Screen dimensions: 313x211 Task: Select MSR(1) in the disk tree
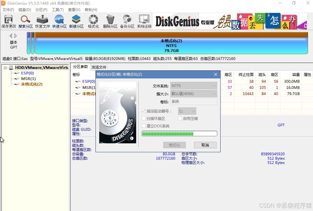(28, 79)
